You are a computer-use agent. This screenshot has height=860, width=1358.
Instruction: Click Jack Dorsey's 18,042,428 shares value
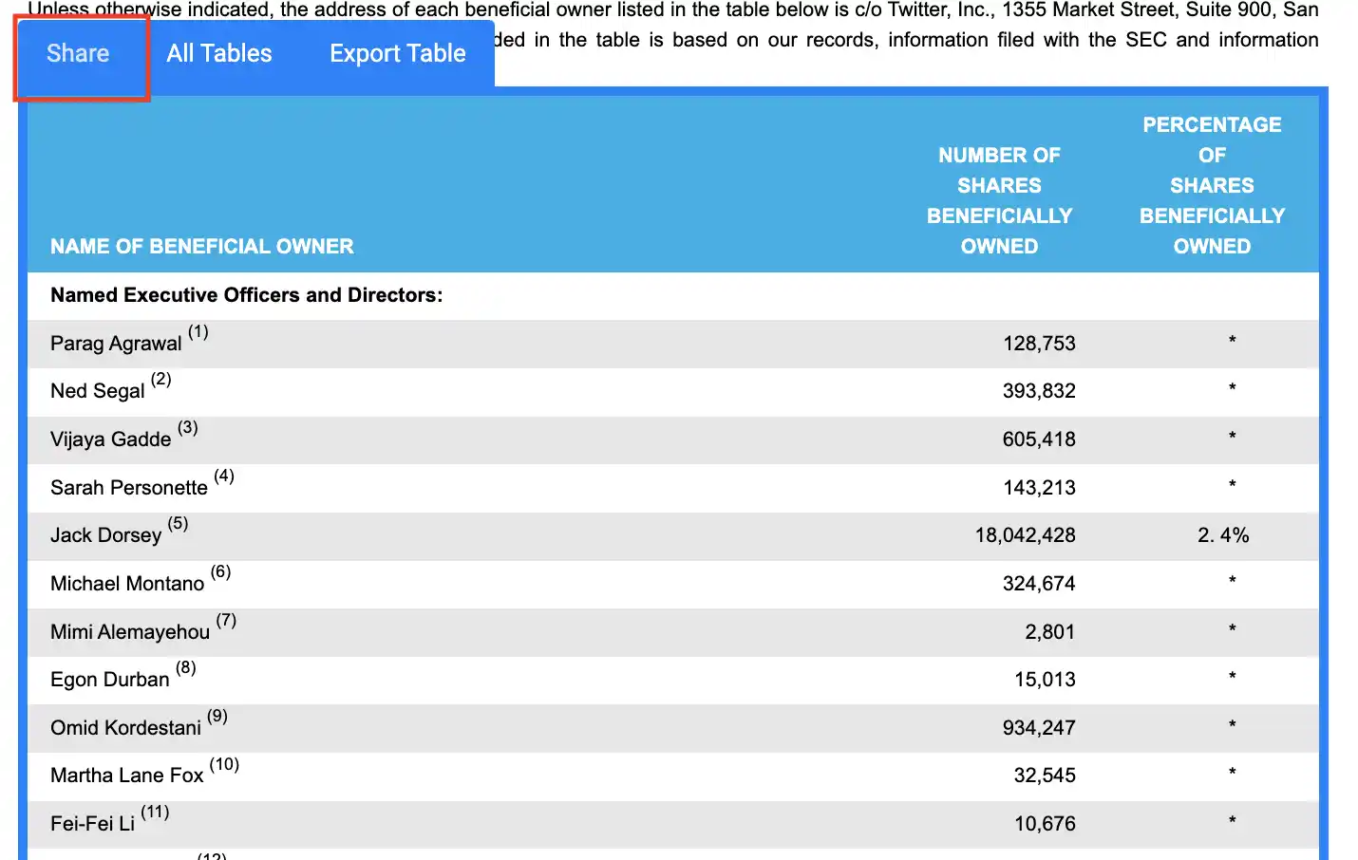[x=1026, y=535]
